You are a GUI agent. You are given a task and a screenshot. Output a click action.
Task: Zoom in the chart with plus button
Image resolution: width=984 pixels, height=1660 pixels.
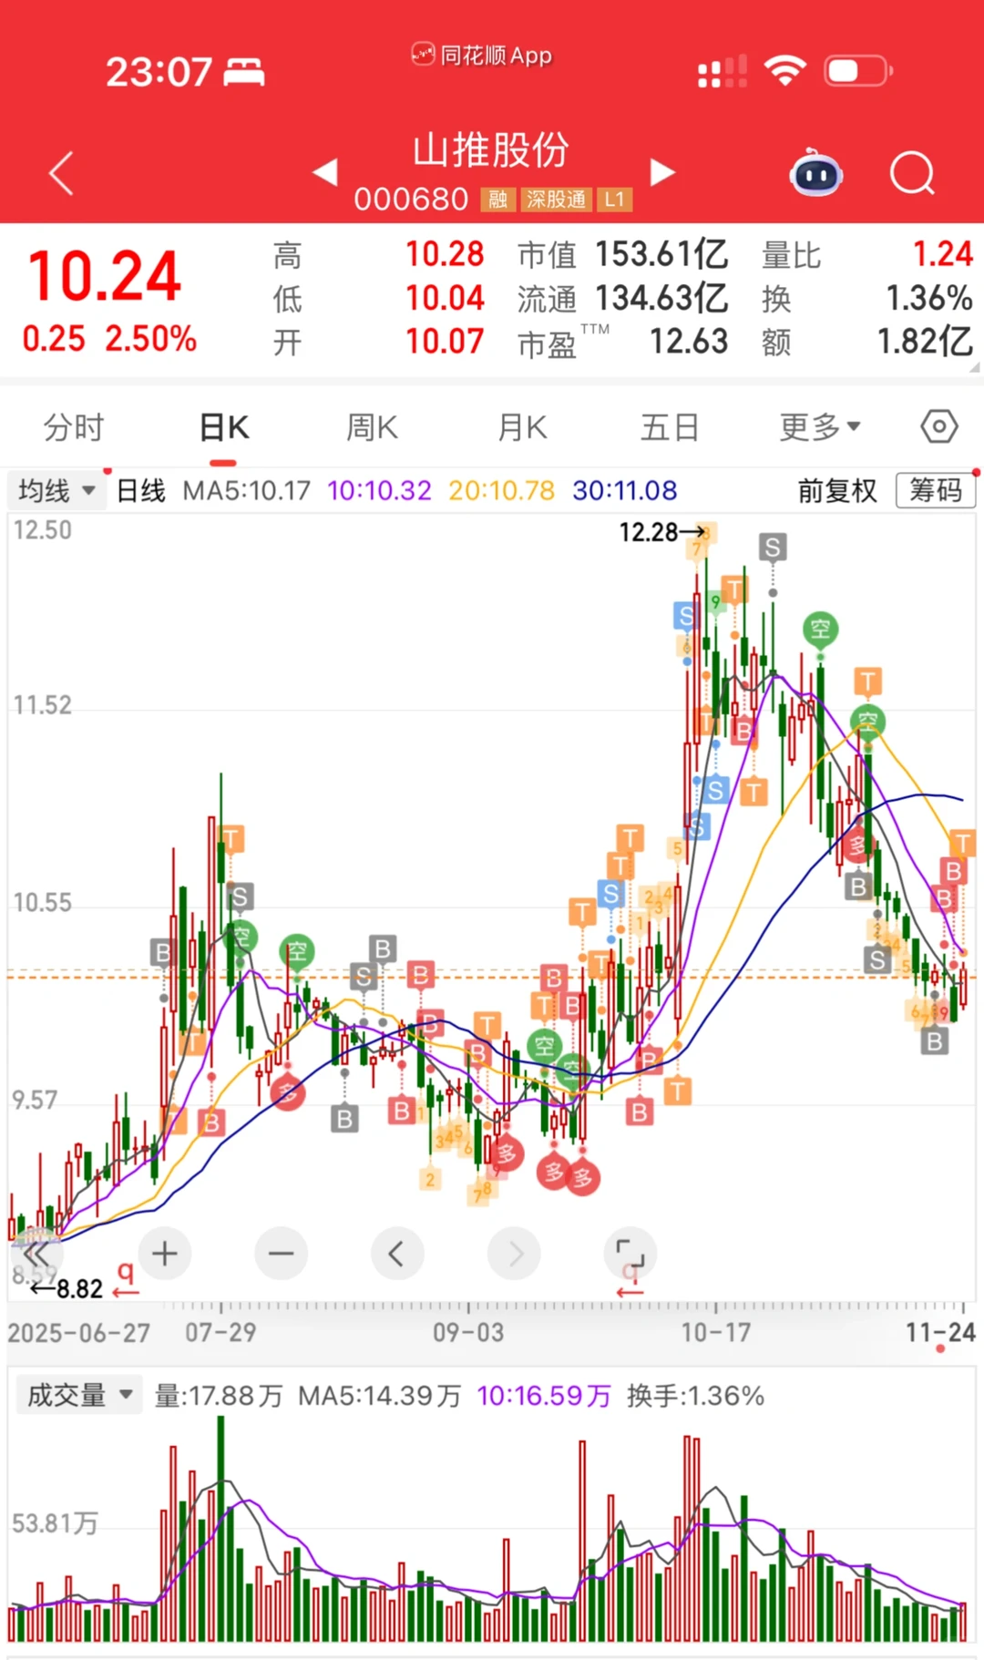point(165,1255)
